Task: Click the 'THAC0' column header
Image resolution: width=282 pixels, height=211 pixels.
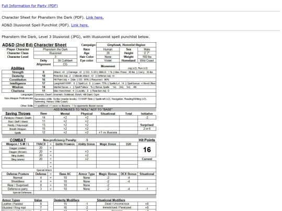Action: tap(41, 144)
